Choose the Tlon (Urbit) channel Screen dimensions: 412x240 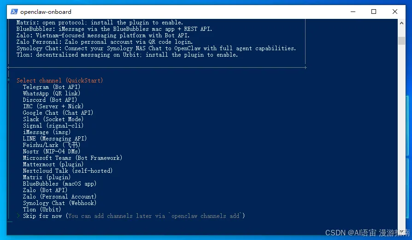42,210
